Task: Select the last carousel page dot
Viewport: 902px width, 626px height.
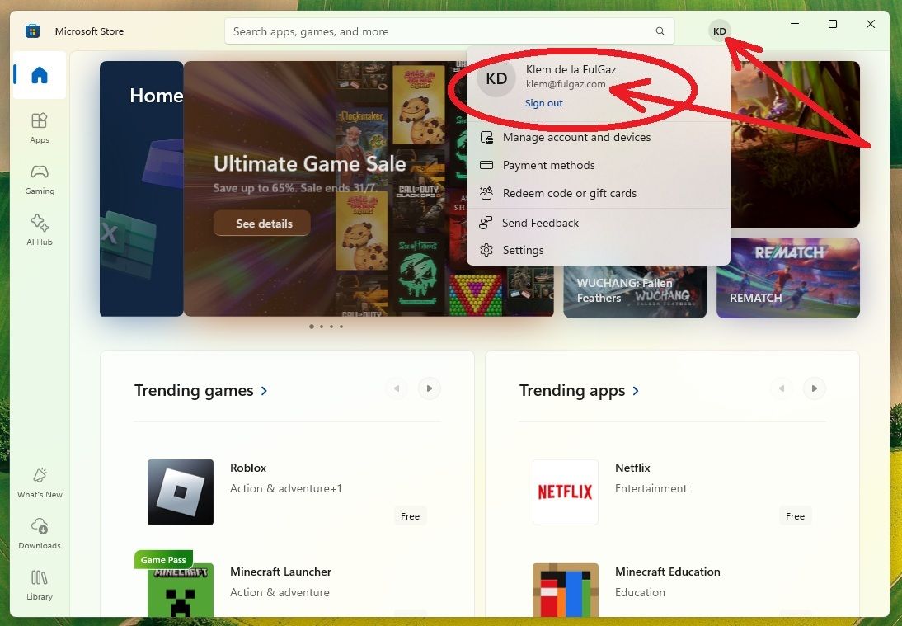Action: (341, 327)
